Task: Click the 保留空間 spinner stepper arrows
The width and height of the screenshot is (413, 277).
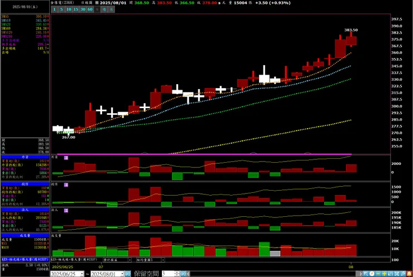Action: [x=177, y=274]
